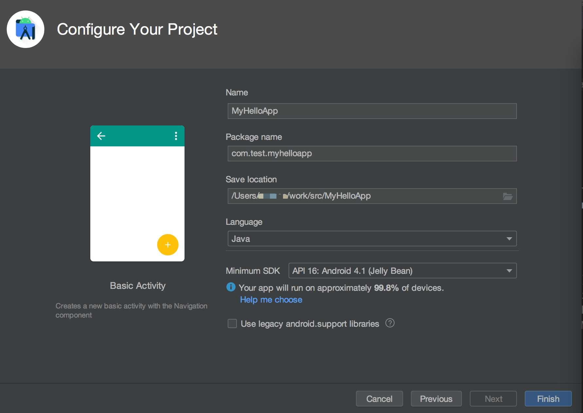The height and width of the screenshot is (413, 583).
Task: Click the Configure Your Project heading
Action: (137, 29)
